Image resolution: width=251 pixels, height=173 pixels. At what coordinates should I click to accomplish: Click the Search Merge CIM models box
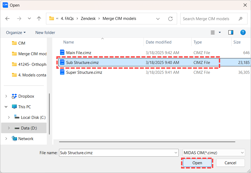click(x=210, y=19)
